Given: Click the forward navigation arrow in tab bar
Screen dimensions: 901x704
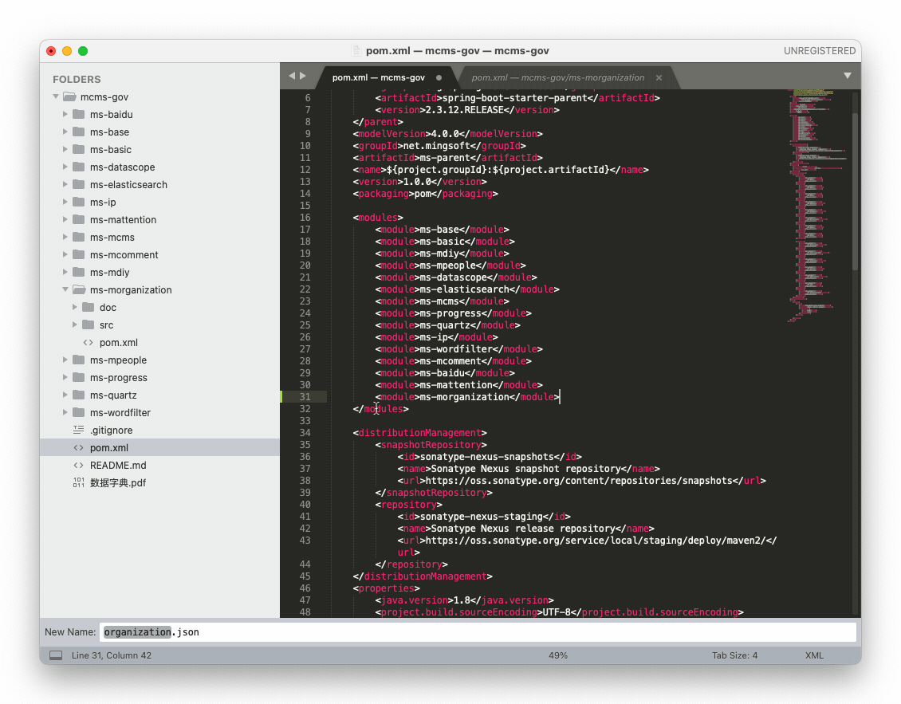Looking at the screenshot, I should click(303, 77).
